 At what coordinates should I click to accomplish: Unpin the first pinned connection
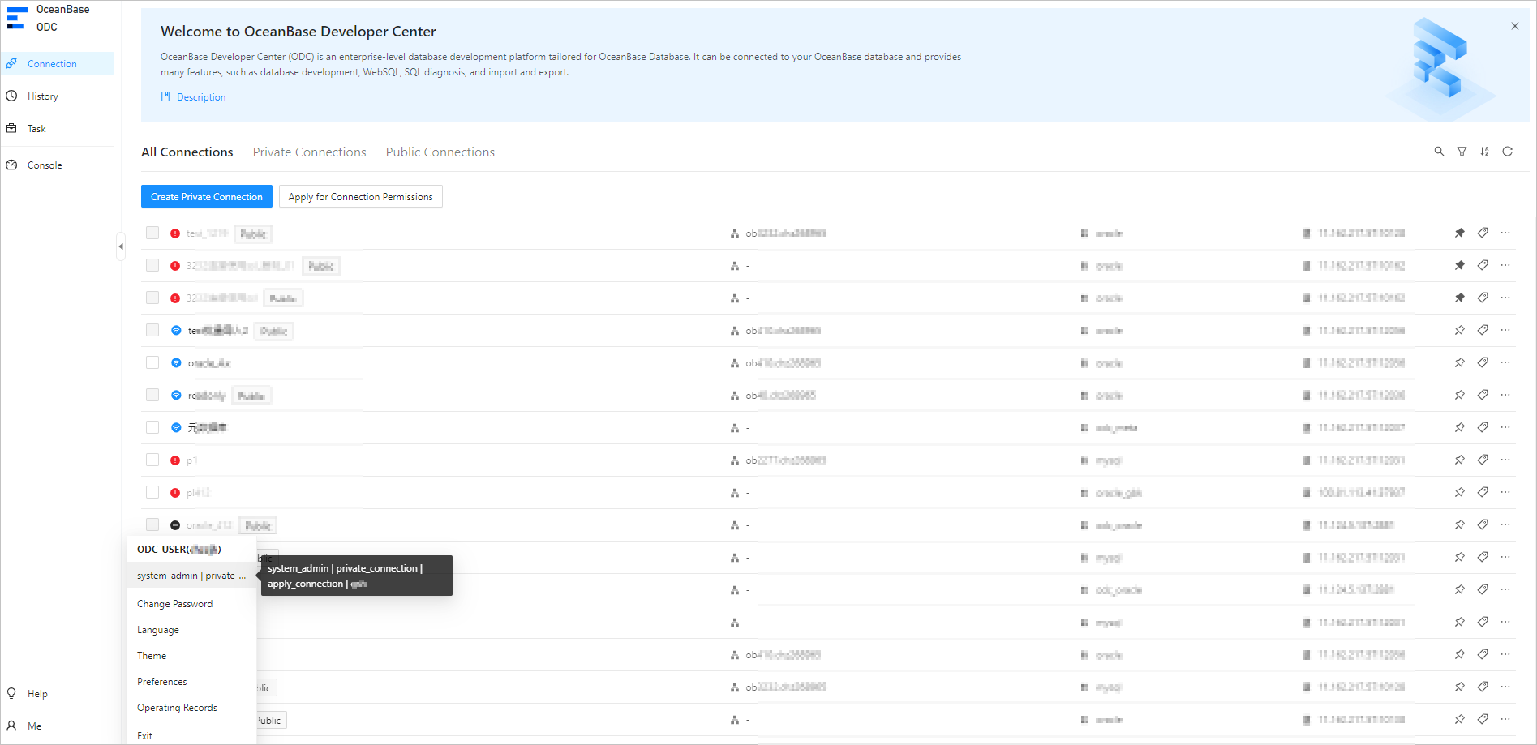pyautogui.click(x=1459, y=233)
